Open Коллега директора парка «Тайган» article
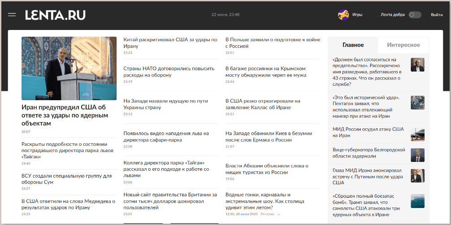Screen dimensions: 451x225 click(166, 169)
